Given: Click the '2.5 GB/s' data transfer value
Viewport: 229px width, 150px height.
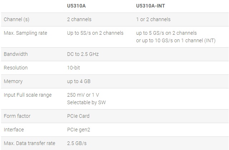Looking at the screenshot, I should point(77,143).
